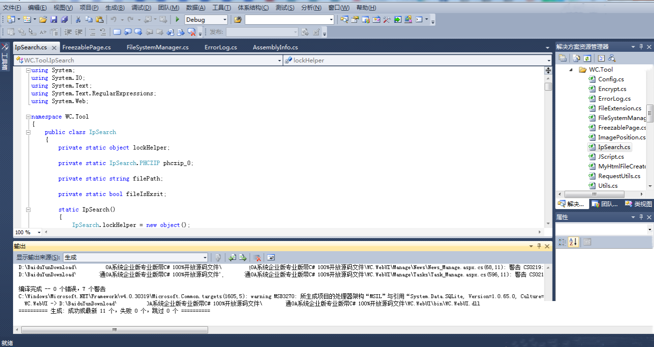Screen dimensions: 654x347
Task: Close the IpSearch.cs tab
Action: coord(54,47)
